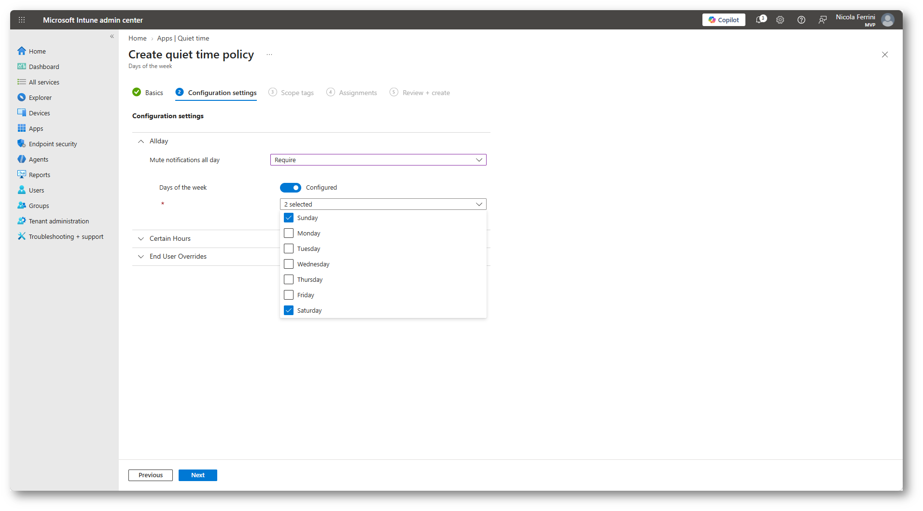Click the Copilot button
Image resolution: width=923 pixels, height=511 pixels.
coord(724,20)
